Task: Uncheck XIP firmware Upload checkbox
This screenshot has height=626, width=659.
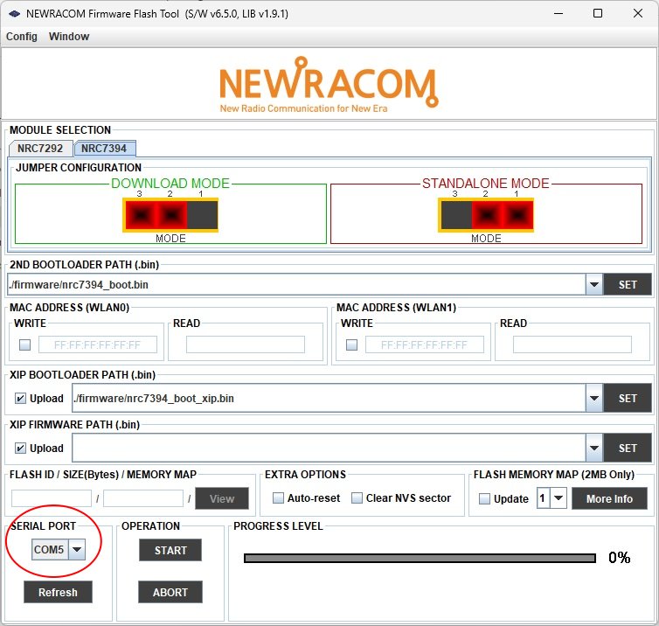Action: tap(21, 449)
